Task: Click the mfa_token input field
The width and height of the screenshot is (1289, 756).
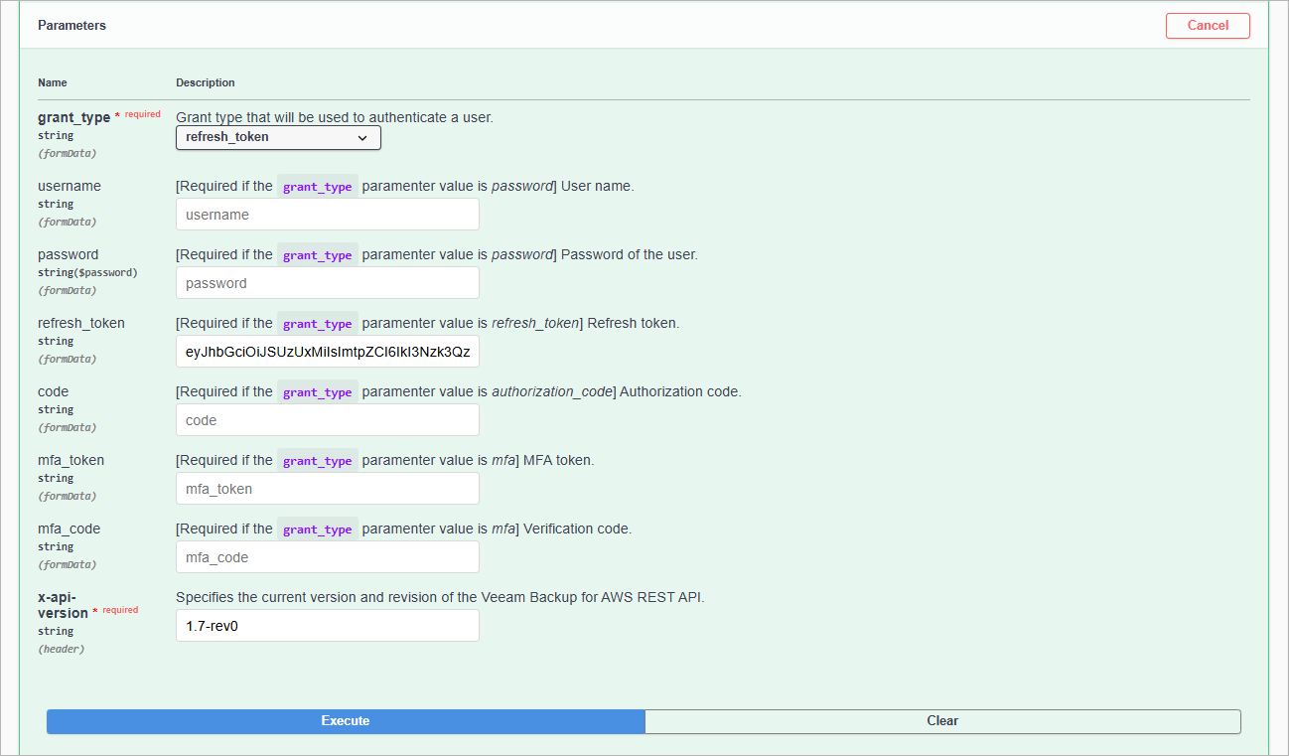Action: pyautogui.click(x=328, y=489)
